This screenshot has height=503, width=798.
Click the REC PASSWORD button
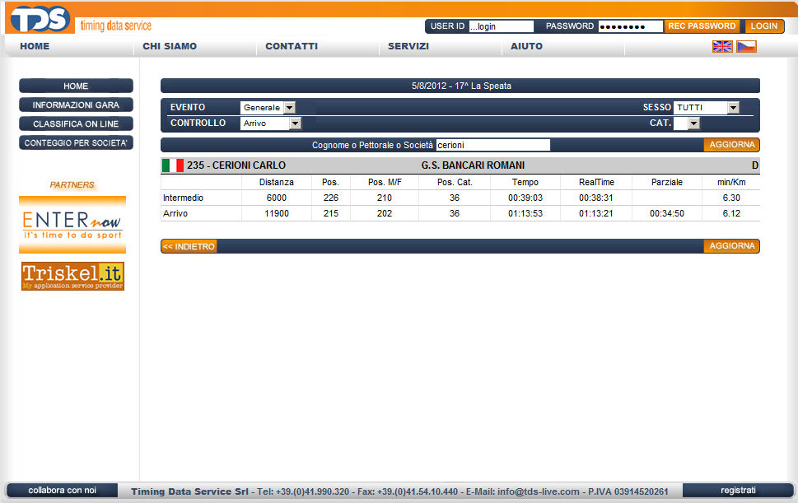702,26
